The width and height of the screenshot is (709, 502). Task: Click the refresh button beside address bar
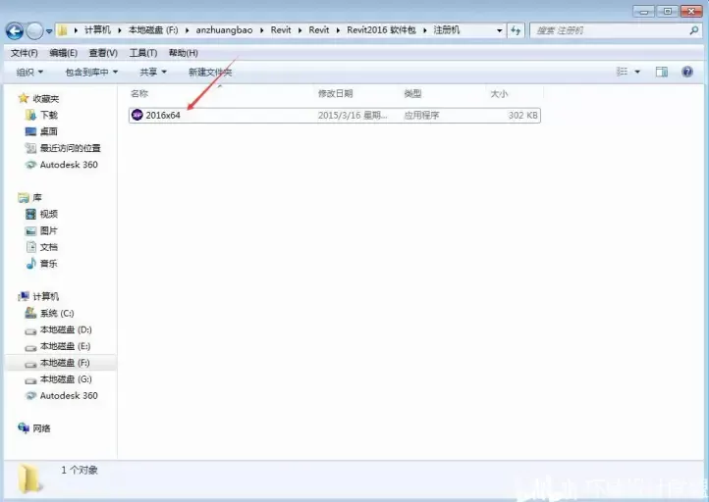pos(516,30)
